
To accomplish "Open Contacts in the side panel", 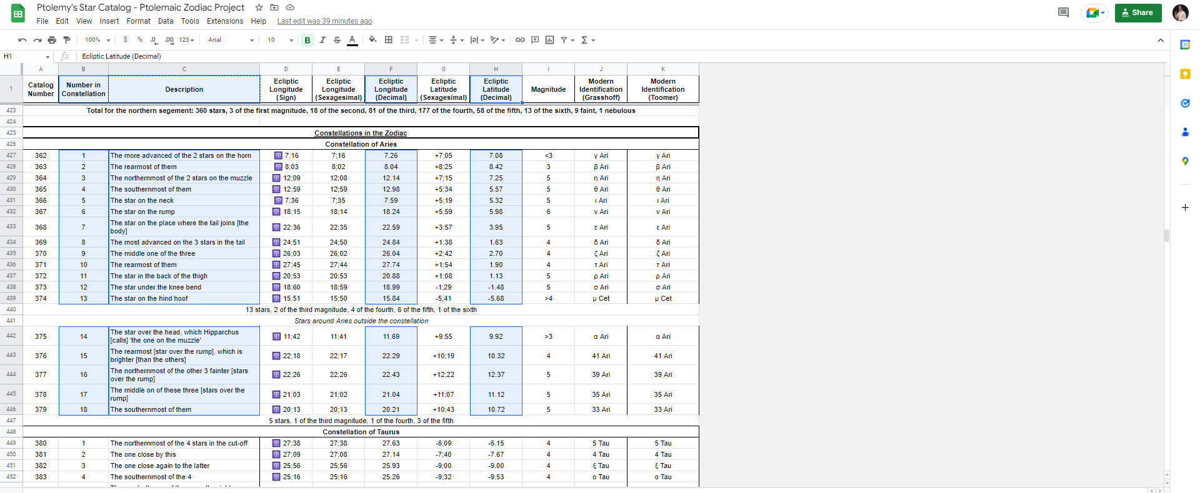I will (1185, 132).
